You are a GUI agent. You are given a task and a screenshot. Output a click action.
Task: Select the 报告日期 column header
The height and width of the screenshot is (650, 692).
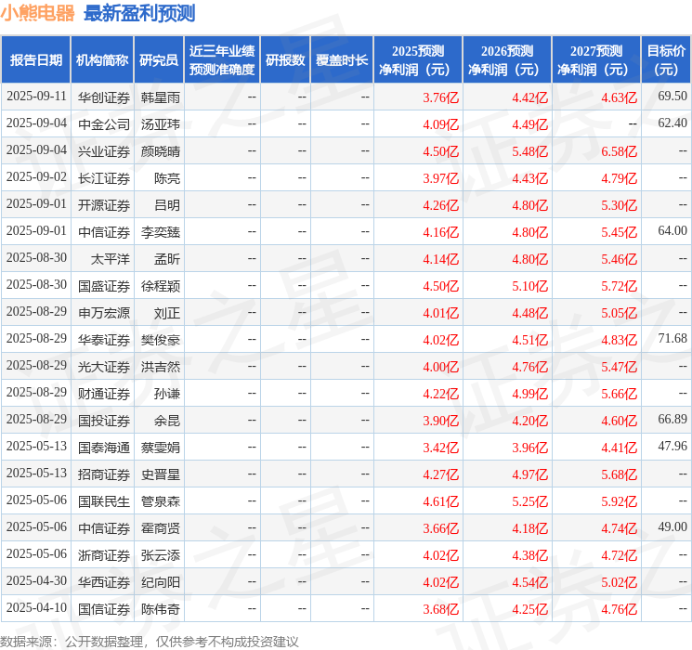click(35, 60)
